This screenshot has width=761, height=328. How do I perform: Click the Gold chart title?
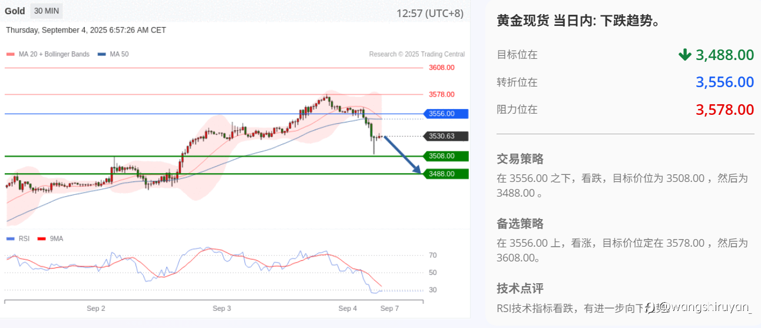15,11
